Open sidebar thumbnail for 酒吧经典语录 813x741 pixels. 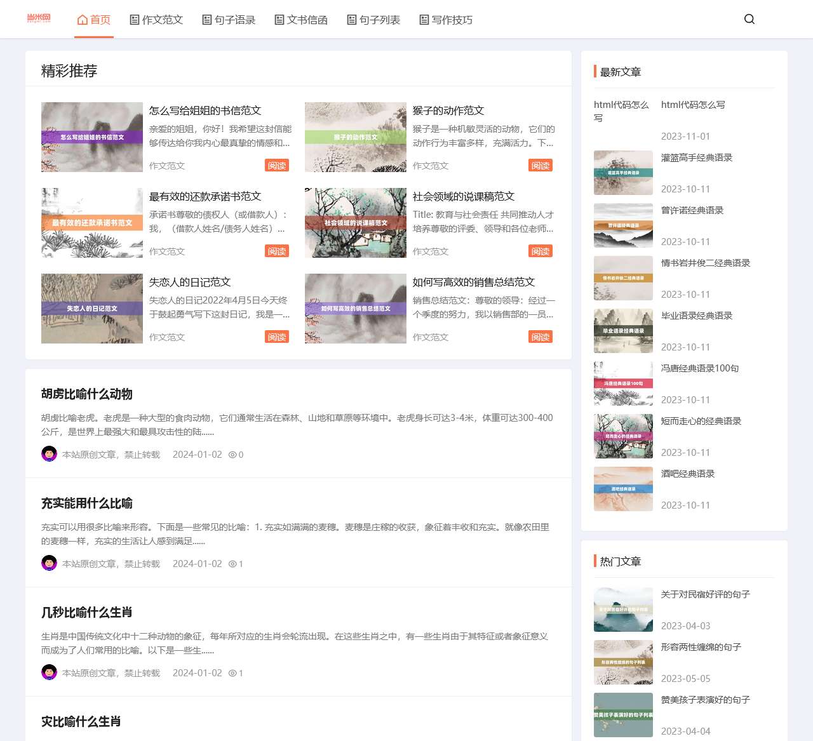pyautogui.click(x=623, y=489)
